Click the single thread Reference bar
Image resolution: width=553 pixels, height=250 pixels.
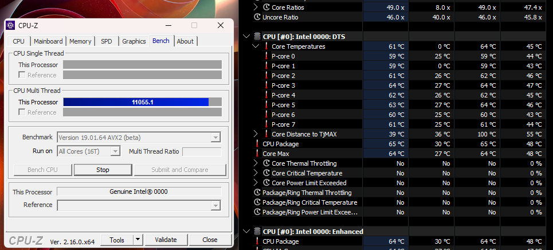[143, 75]
